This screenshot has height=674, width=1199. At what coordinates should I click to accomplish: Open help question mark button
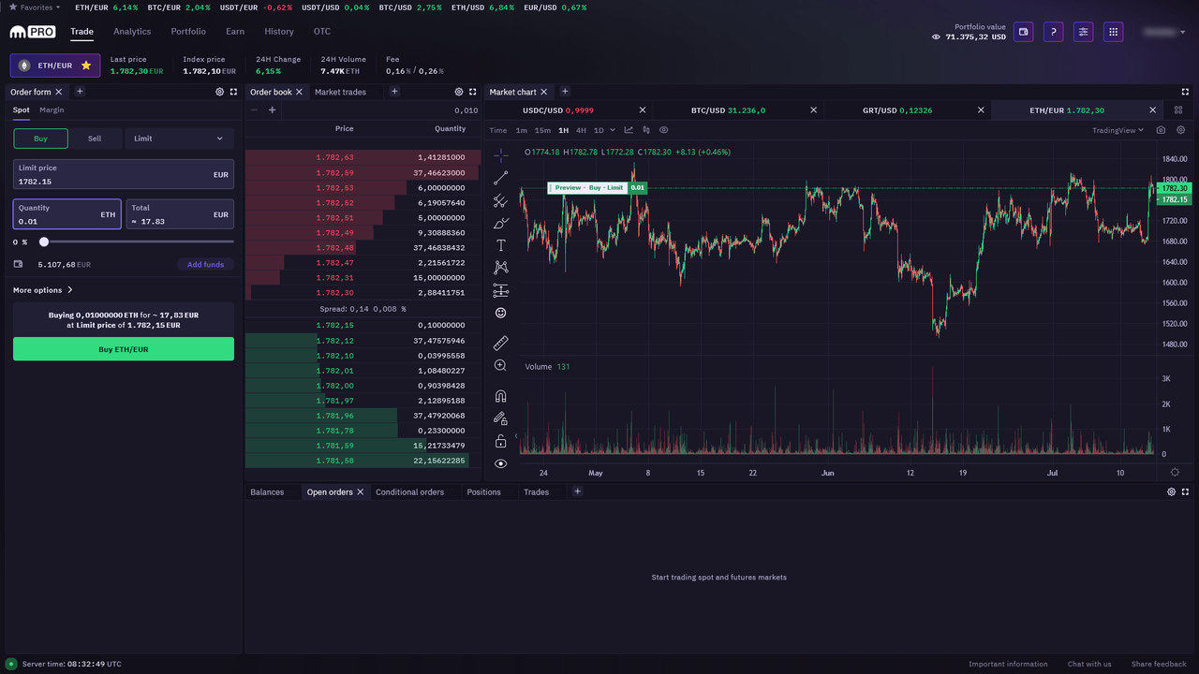pyautogui.click(x=1053, y=32)
